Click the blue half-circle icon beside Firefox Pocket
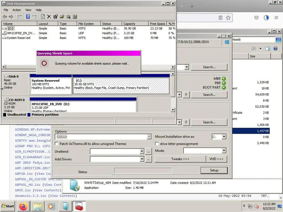283x212 pixels. coord(266,18)
